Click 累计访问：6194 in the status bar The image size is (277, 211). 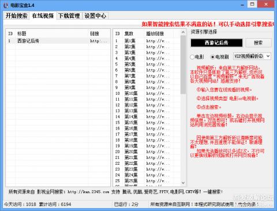coord(55,204)
